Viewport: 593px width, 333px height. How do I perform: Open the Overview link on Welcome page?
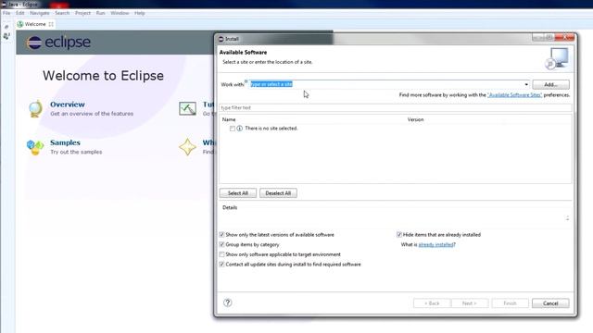pyautogui.click(x=68, y=105)
